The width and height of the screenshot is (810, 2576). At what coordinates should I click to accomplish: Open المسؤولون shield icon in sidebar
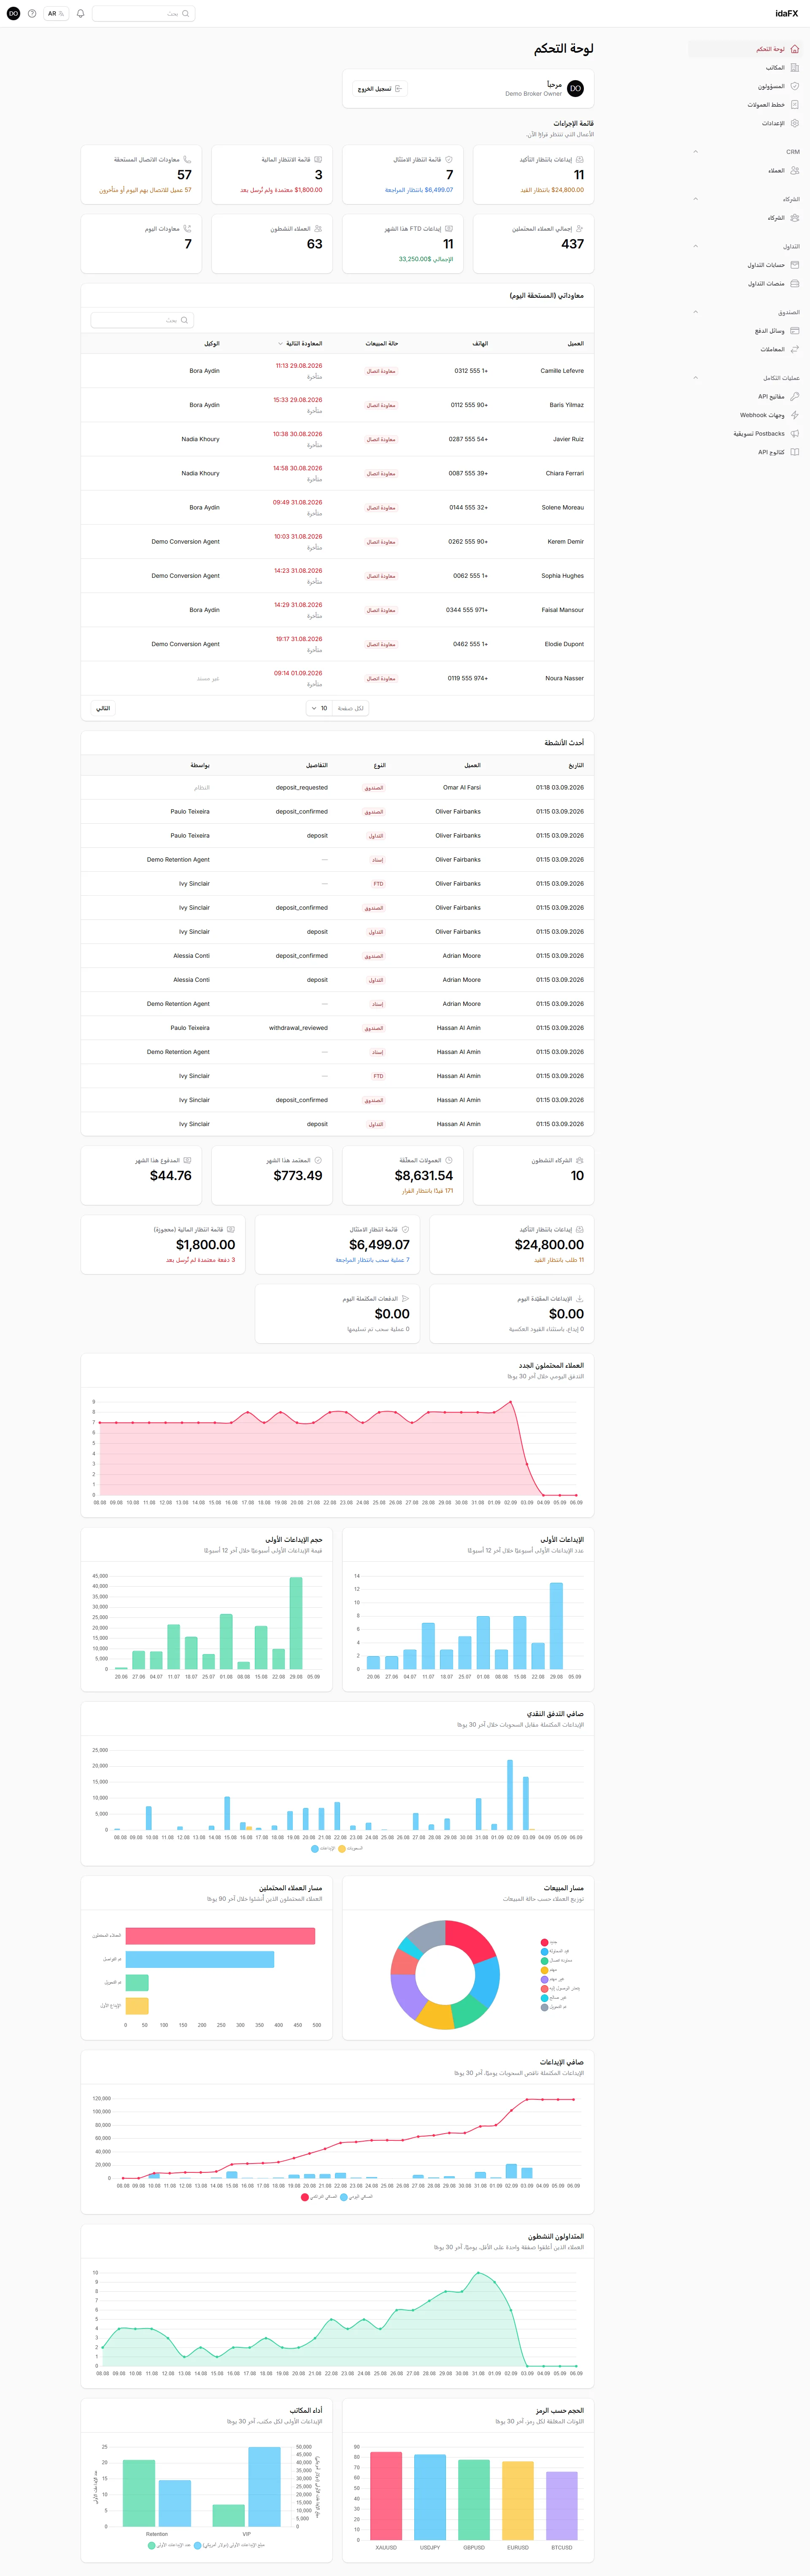point(795,86)
